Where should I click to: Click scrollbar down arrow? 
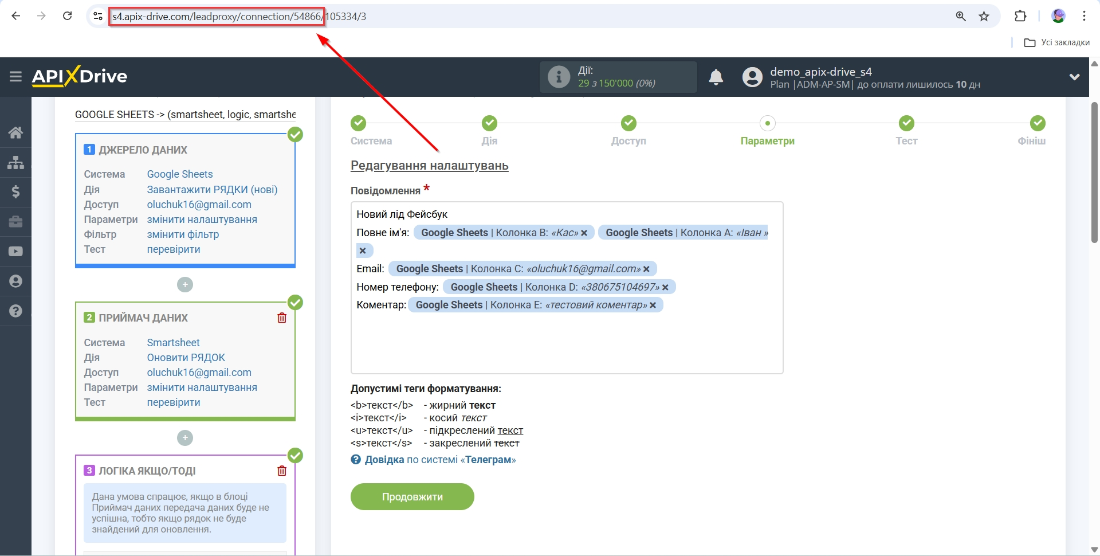[1094, 550]
